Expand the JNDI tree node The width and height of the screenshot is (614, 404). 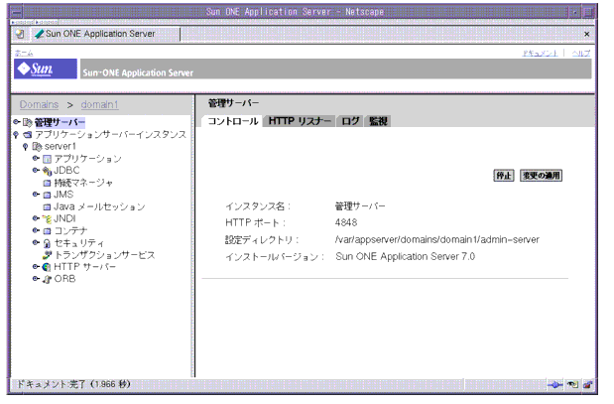click(36, 218)
